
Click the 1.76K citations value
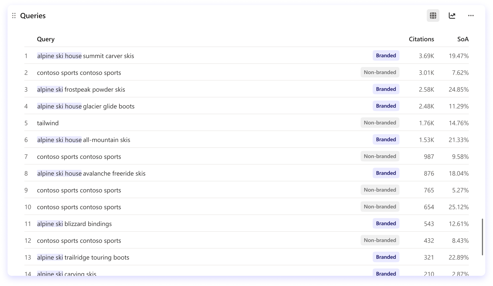426,123
